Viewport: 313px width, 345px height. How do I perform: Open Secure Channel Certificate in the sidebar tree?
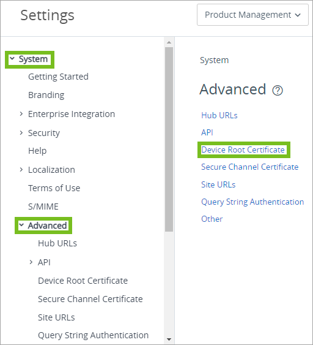[90, 299]
